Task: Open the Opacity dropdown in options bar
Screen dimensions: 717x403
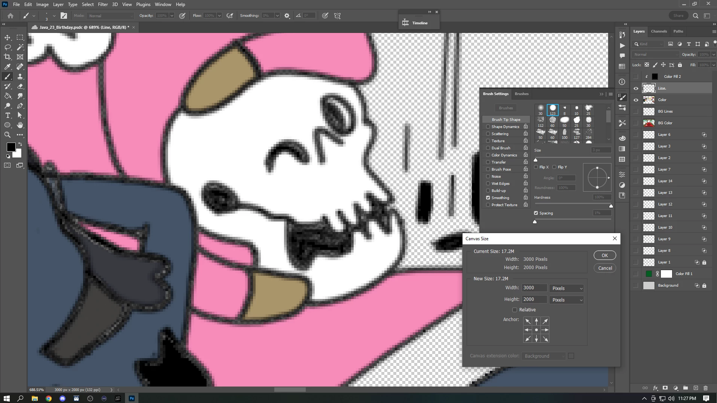Action: click(172, 16)
